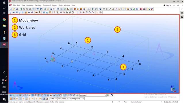Image resolution: width=184 pixels, height=103 pixels.
Task: Toggle the Select parts switch
Action: (x=17, y=95)
